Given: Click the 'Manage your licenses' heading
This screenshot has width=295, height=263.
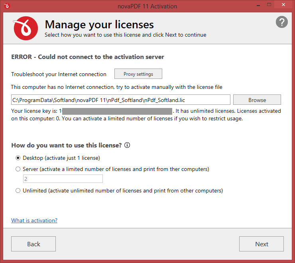Looking at the screenshot, I should pyautogui.click(x=99, y=25).
